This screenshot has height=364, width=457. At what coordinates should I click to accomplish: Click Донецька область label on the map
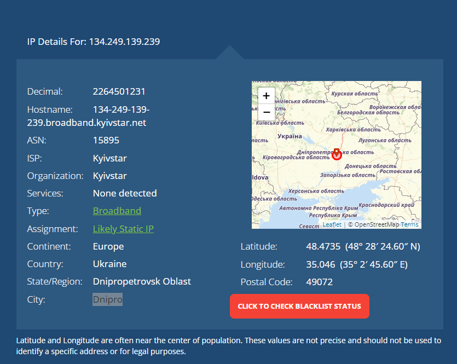tap(371, 166)
